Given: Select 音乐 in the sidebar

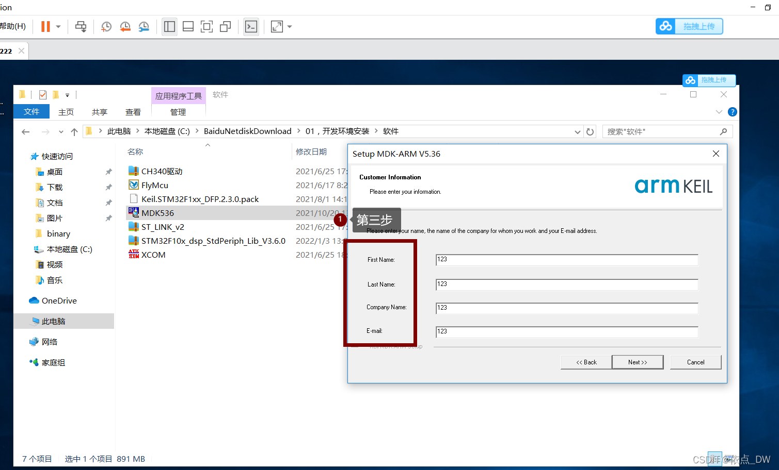Looking at the screenshot, I should [55, 280].
